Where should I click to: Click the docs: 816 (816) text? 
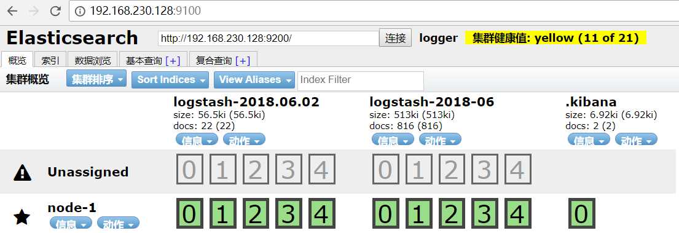point(406,126)
